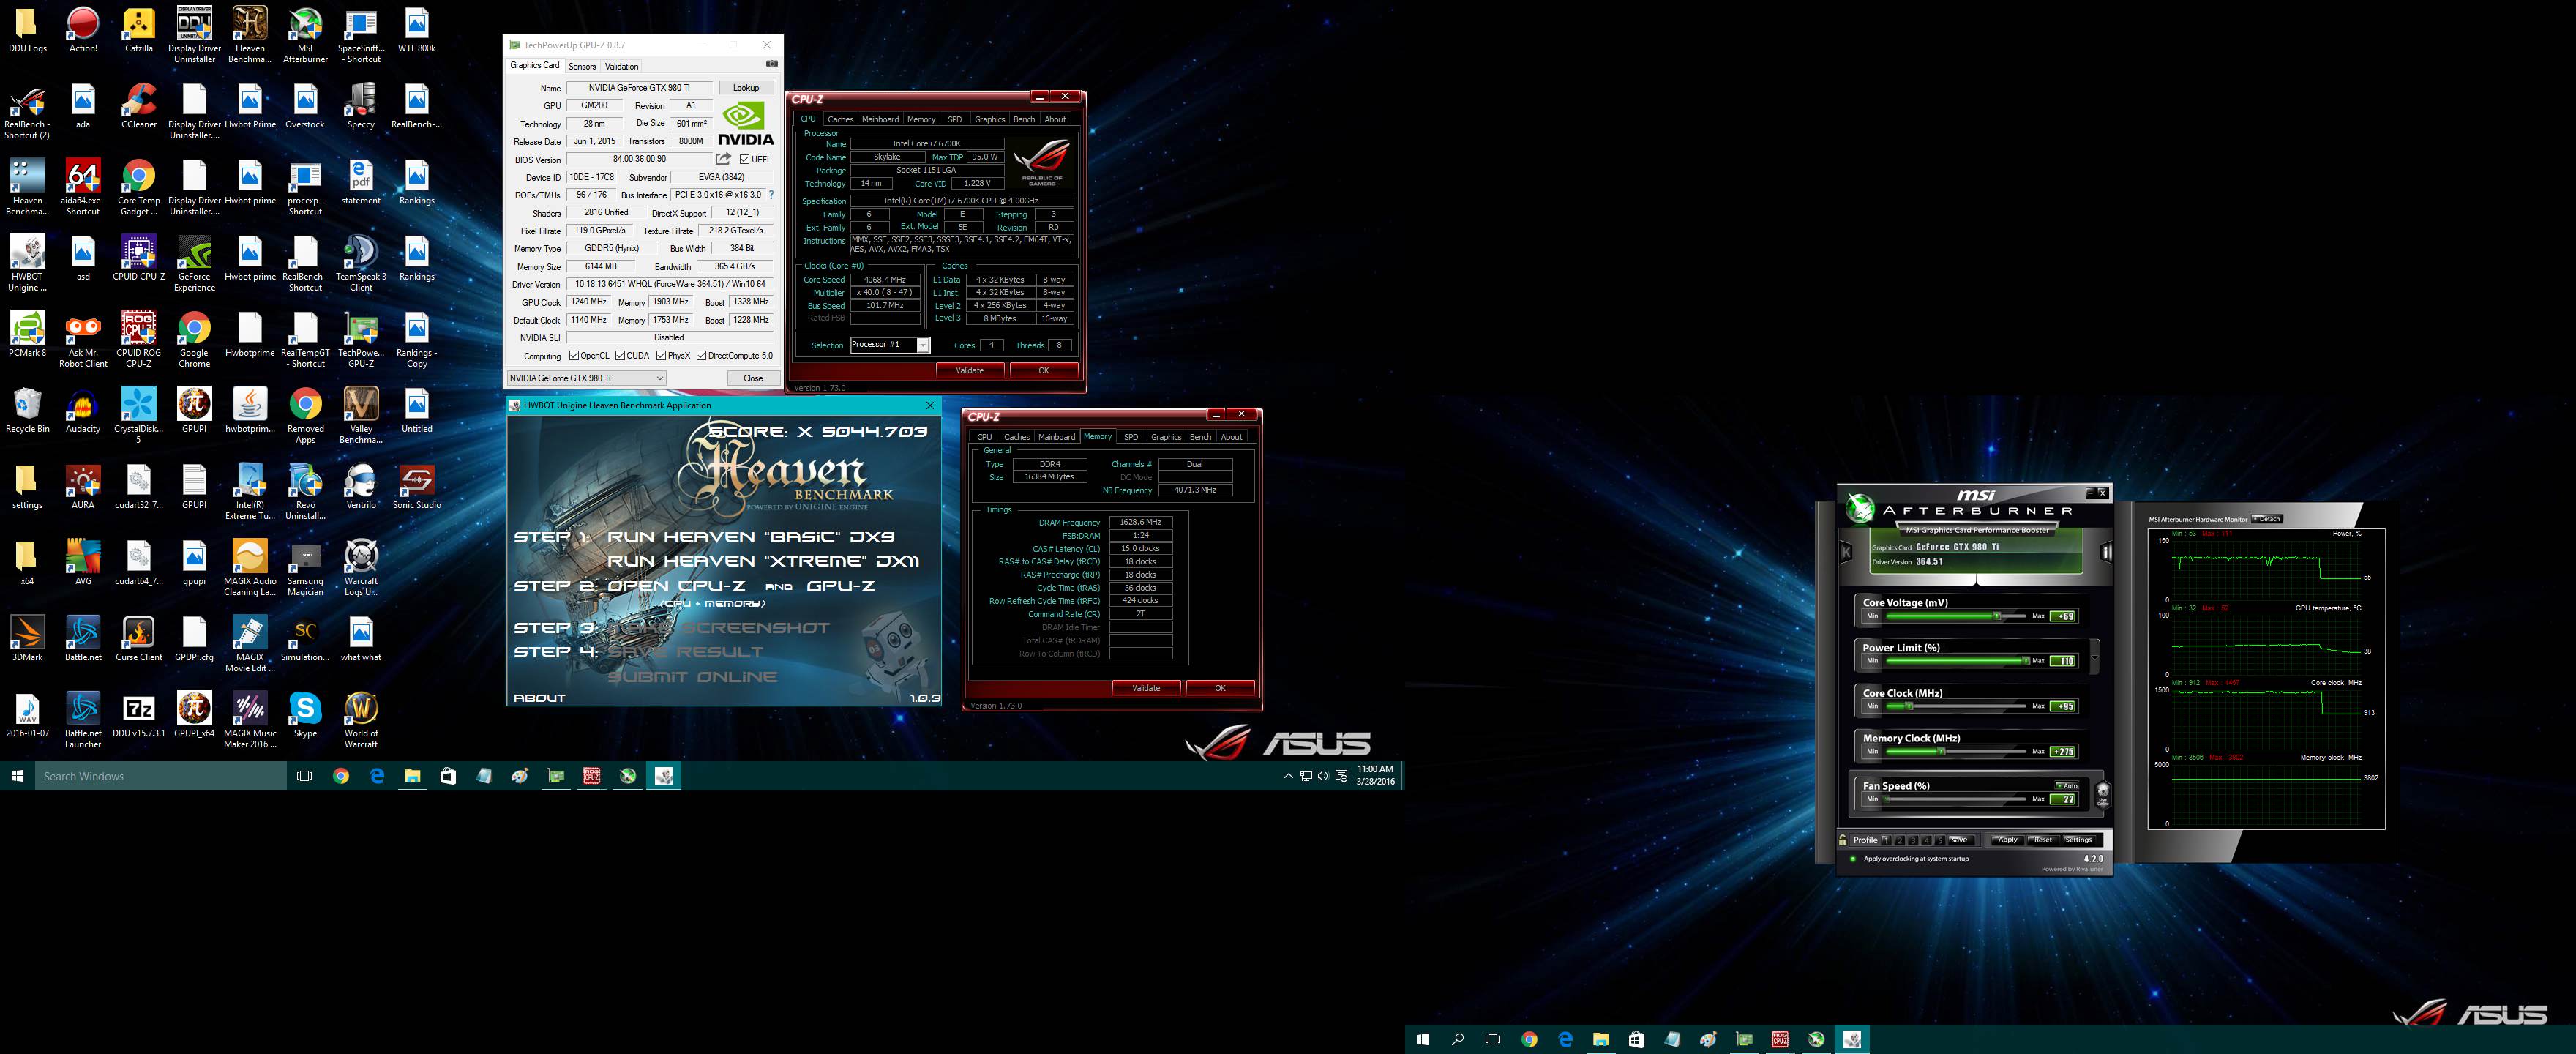
Task: Click the BIOS export arrow icon in GPU-Z
Action: [x=723, y=159]
